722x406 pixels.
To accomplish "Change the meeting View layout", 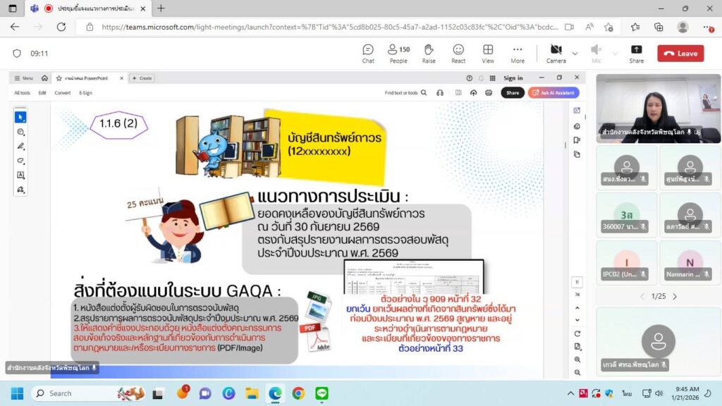I will click(488, 53).
